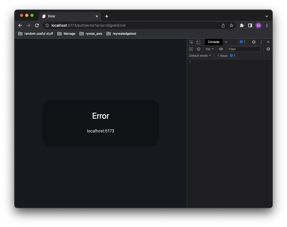The width and height of the screenshot is (287, 227).
Task: Open Chrome's side panel icon
Action: pyautogui.click(x=250, y=25)
